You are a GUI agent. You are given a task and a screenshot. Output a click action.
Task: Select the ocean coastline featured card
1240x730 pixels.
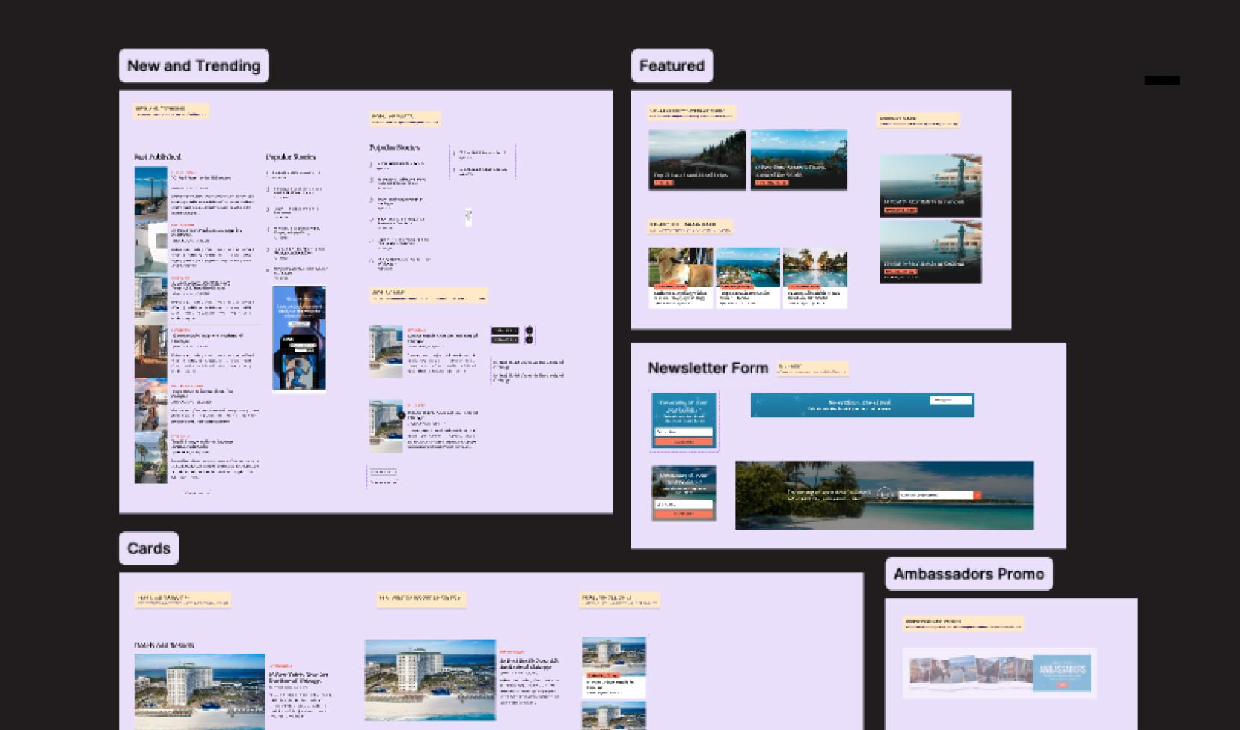(x=799, y=160)
